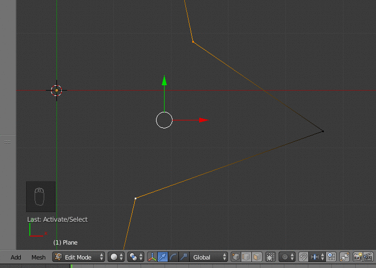
Task: Open the Edit Mode interaction mode dropdown
Action: pyautogui.click(x=79, y=257)
